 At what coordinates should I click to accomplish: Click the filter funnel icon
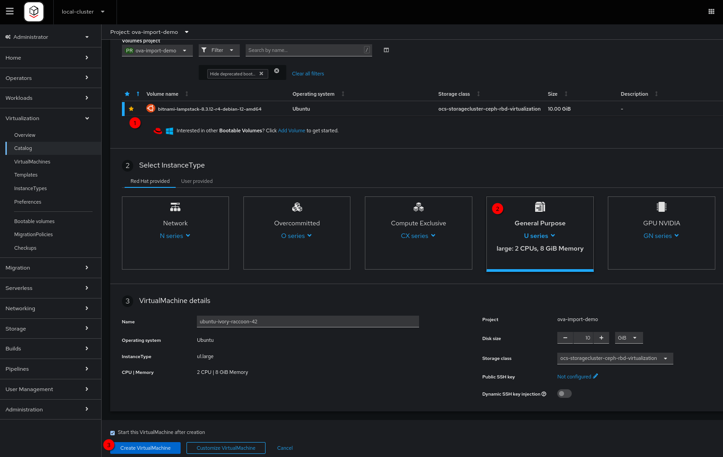(204, 50)
